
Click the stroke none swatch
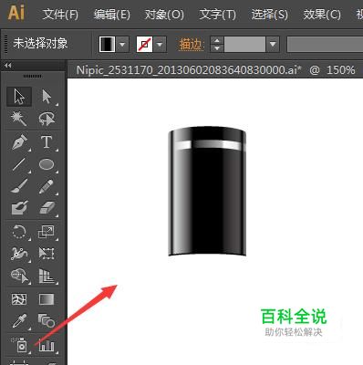pos(144,45)
